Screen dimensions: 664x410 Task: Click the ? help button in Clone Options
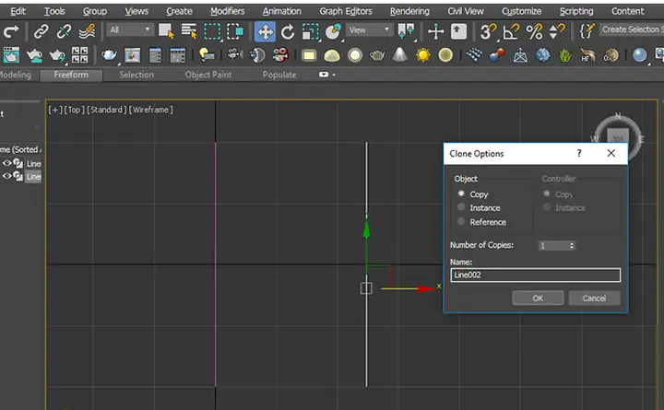579,153
